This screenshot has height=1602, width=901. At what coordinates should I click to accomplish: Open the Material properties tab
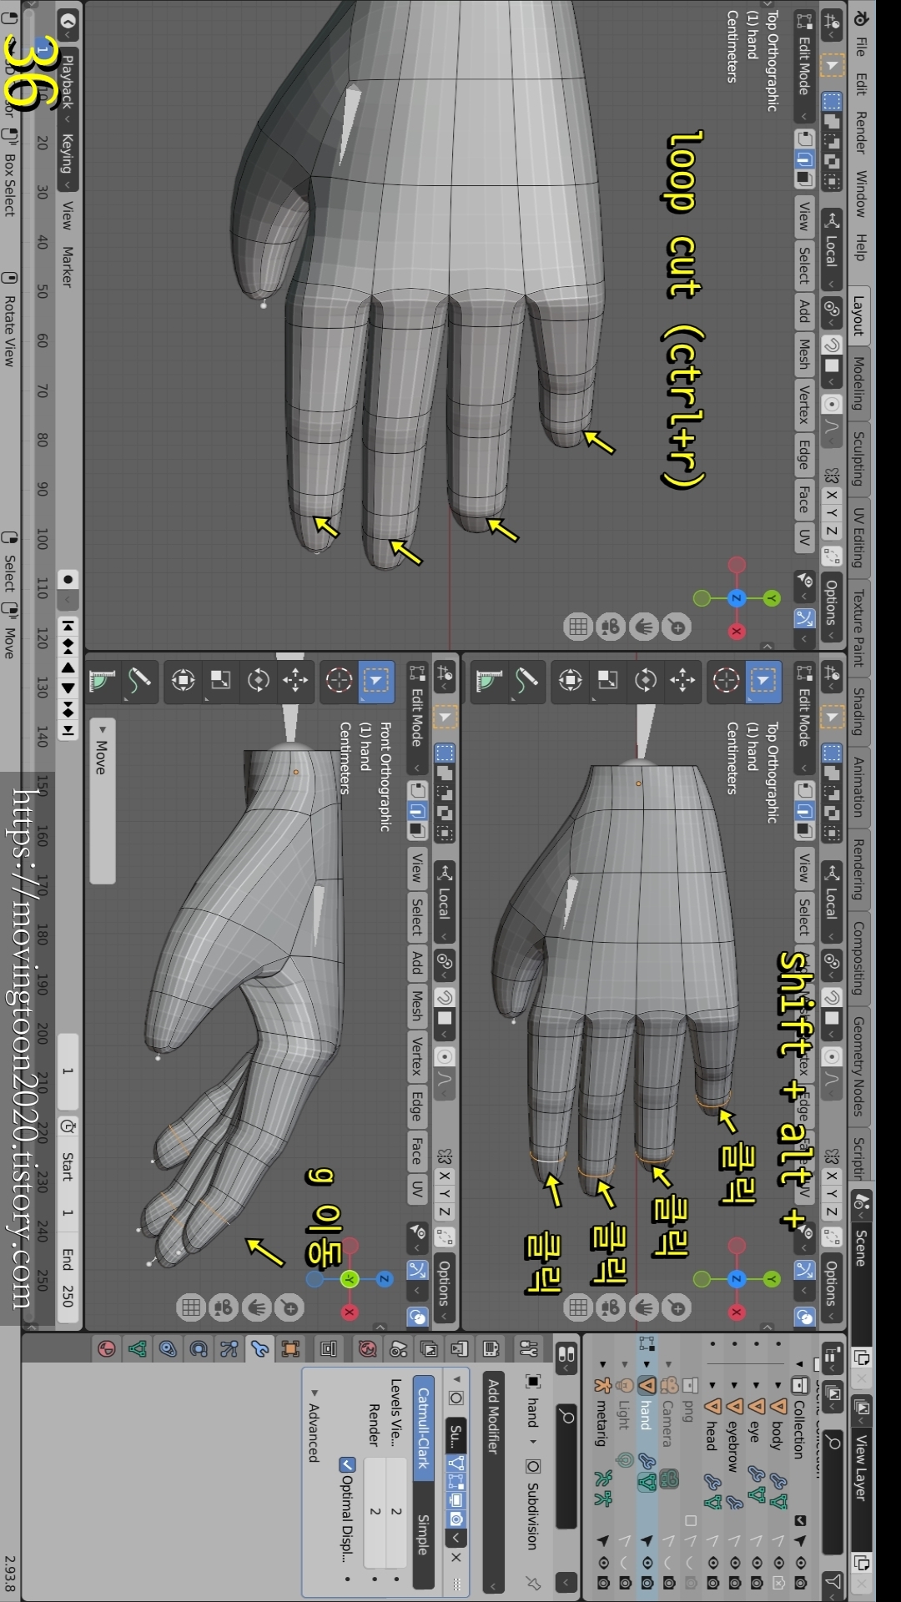107,1349
